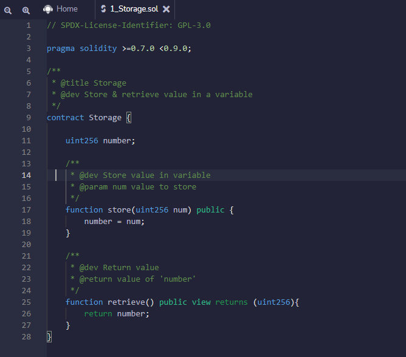
Task: Click line number 17 in gutter
Action: click(26, 210)
